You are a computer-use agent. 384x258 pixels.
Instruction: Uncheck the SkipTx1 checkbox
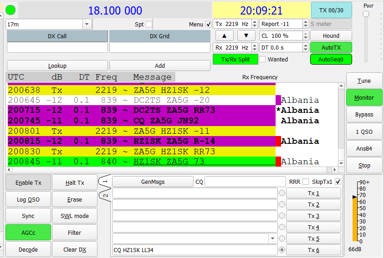[x=338, y=182]
